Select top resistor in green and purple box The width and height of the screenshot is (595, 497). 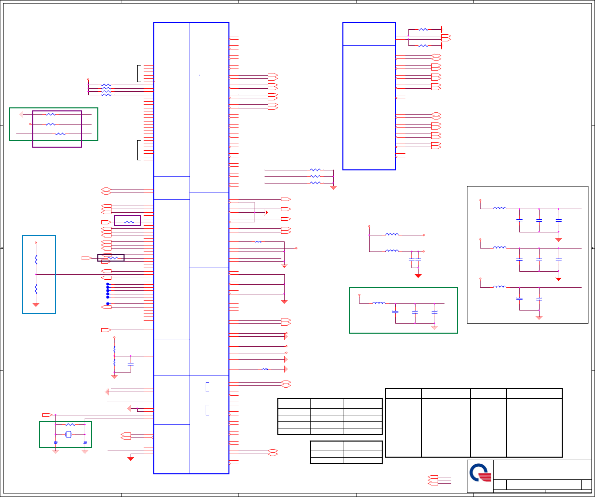[50, 114]
